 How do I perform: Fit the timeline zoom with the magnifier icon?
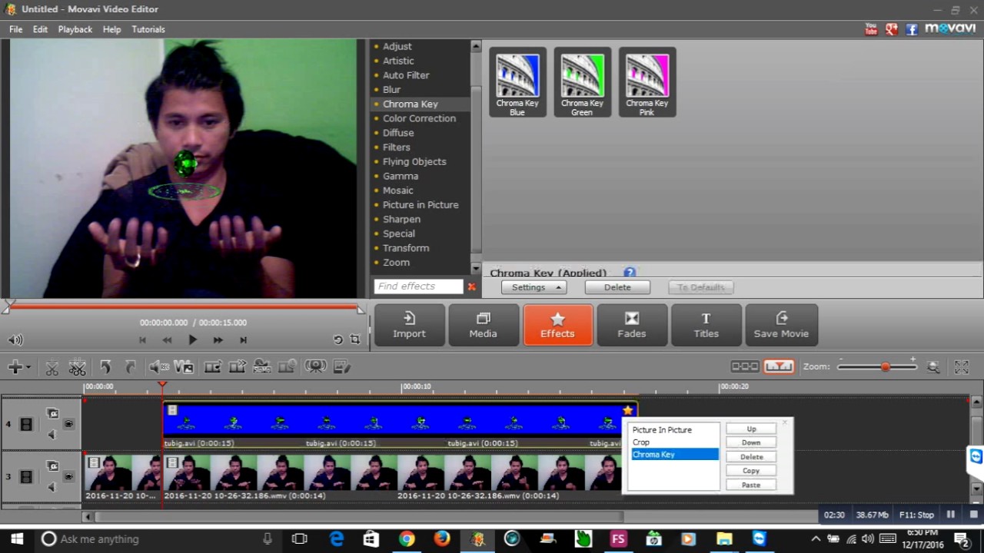point(933,367)
